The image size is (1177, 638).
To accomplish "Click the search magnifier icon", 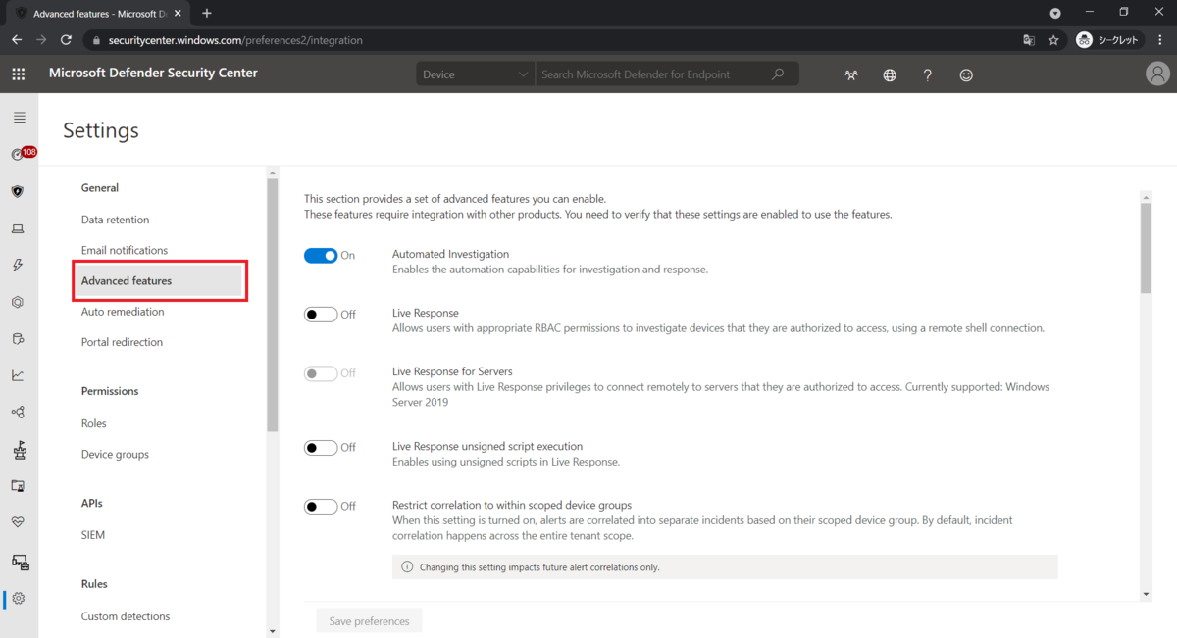I will coord(779,74).
